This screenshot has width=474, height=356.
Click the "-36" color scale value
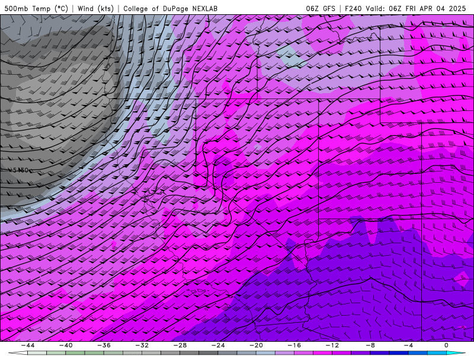tap(104, 345)
